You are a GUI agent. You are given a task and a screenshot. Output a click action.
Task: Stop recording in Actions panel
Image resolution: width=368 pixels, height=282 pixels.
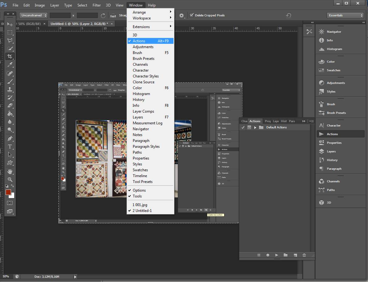(x=259, y=255)
